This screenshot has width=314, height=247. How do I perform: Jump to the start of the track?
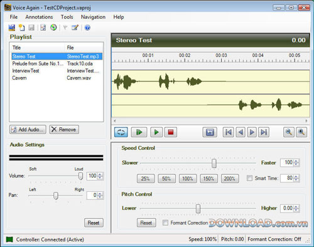point(228,132)
